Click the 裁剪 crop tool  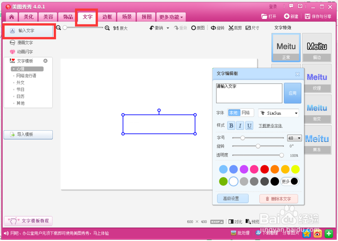pos(235,28)
